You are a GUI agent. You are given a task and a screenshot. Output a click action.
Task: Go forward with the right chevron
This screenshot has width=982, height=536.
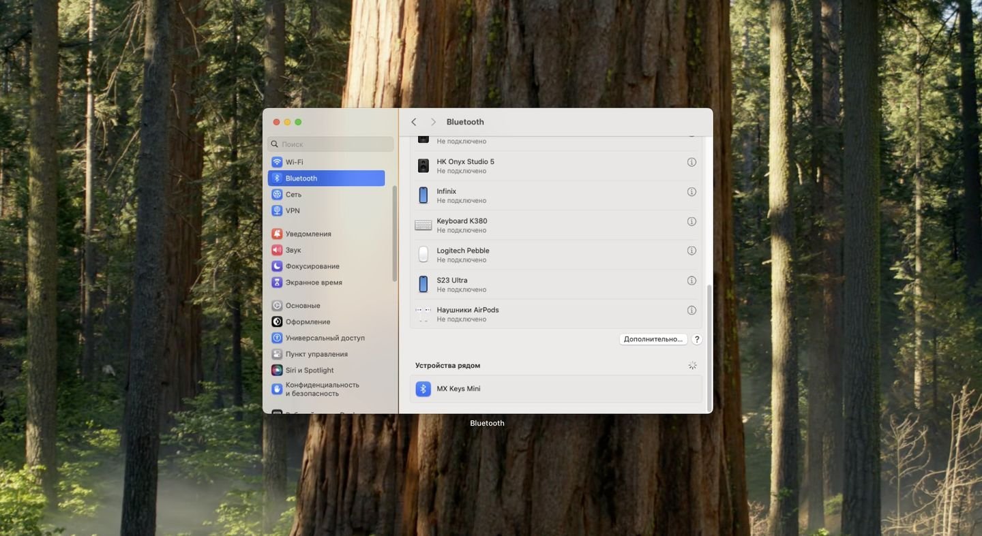click(x=433, y=122)
